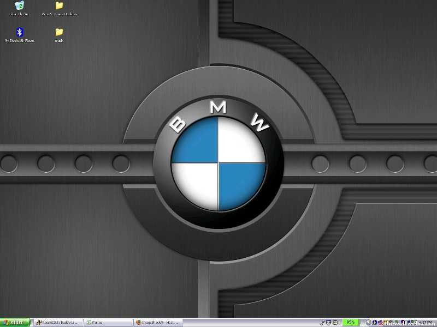This screenshot has width=437, height=327.
Task: Click the Firefox icon on ImageShack taskbar button
Action: pos(139,323)
